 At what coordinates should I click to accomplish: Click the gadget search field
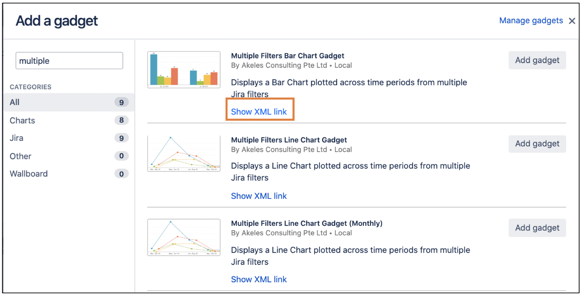pyautogui.click(x=69, y=60)
